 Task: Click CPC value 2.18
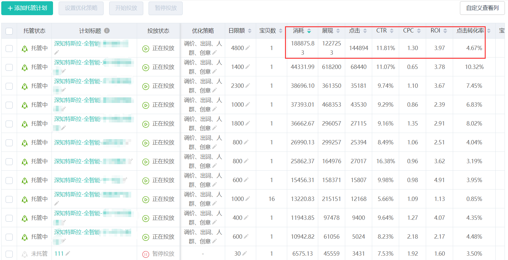point(412,237)
